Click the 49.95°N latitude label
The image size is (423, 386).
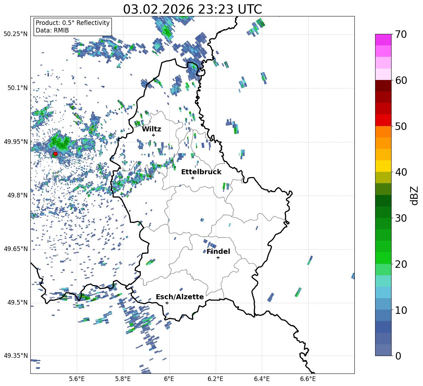pyautogui.click(x=16, y=141)
